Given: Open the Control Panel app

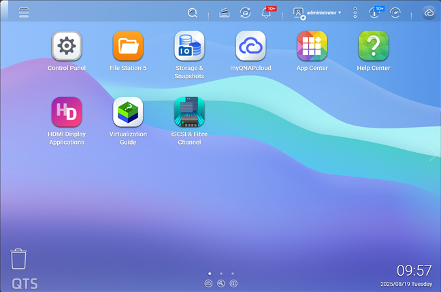Looking at the screenshot, I should tap(67, 46).
